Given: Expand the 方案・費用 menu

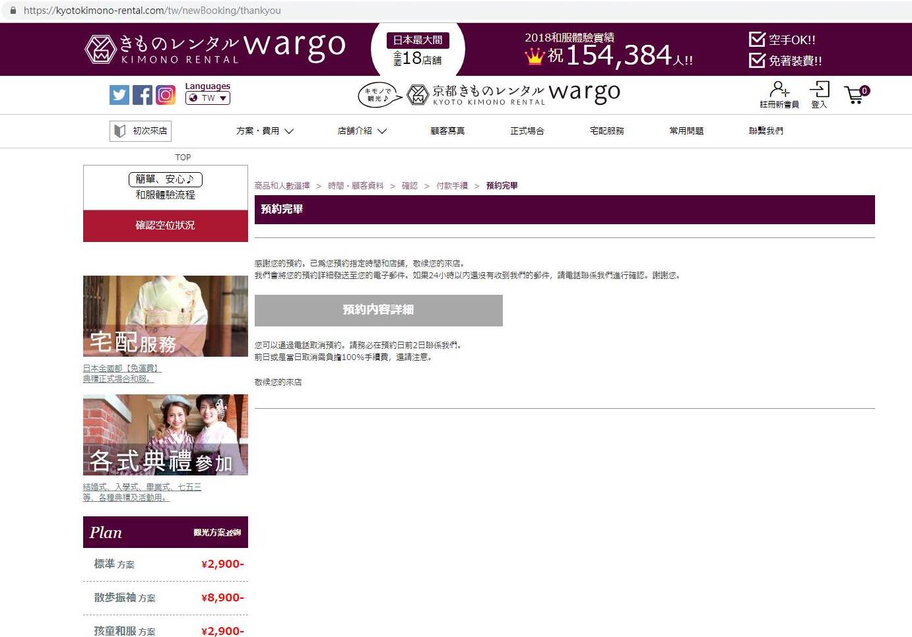Looking at the screenshot, I should pyautogui.click(x=265, y=131).
